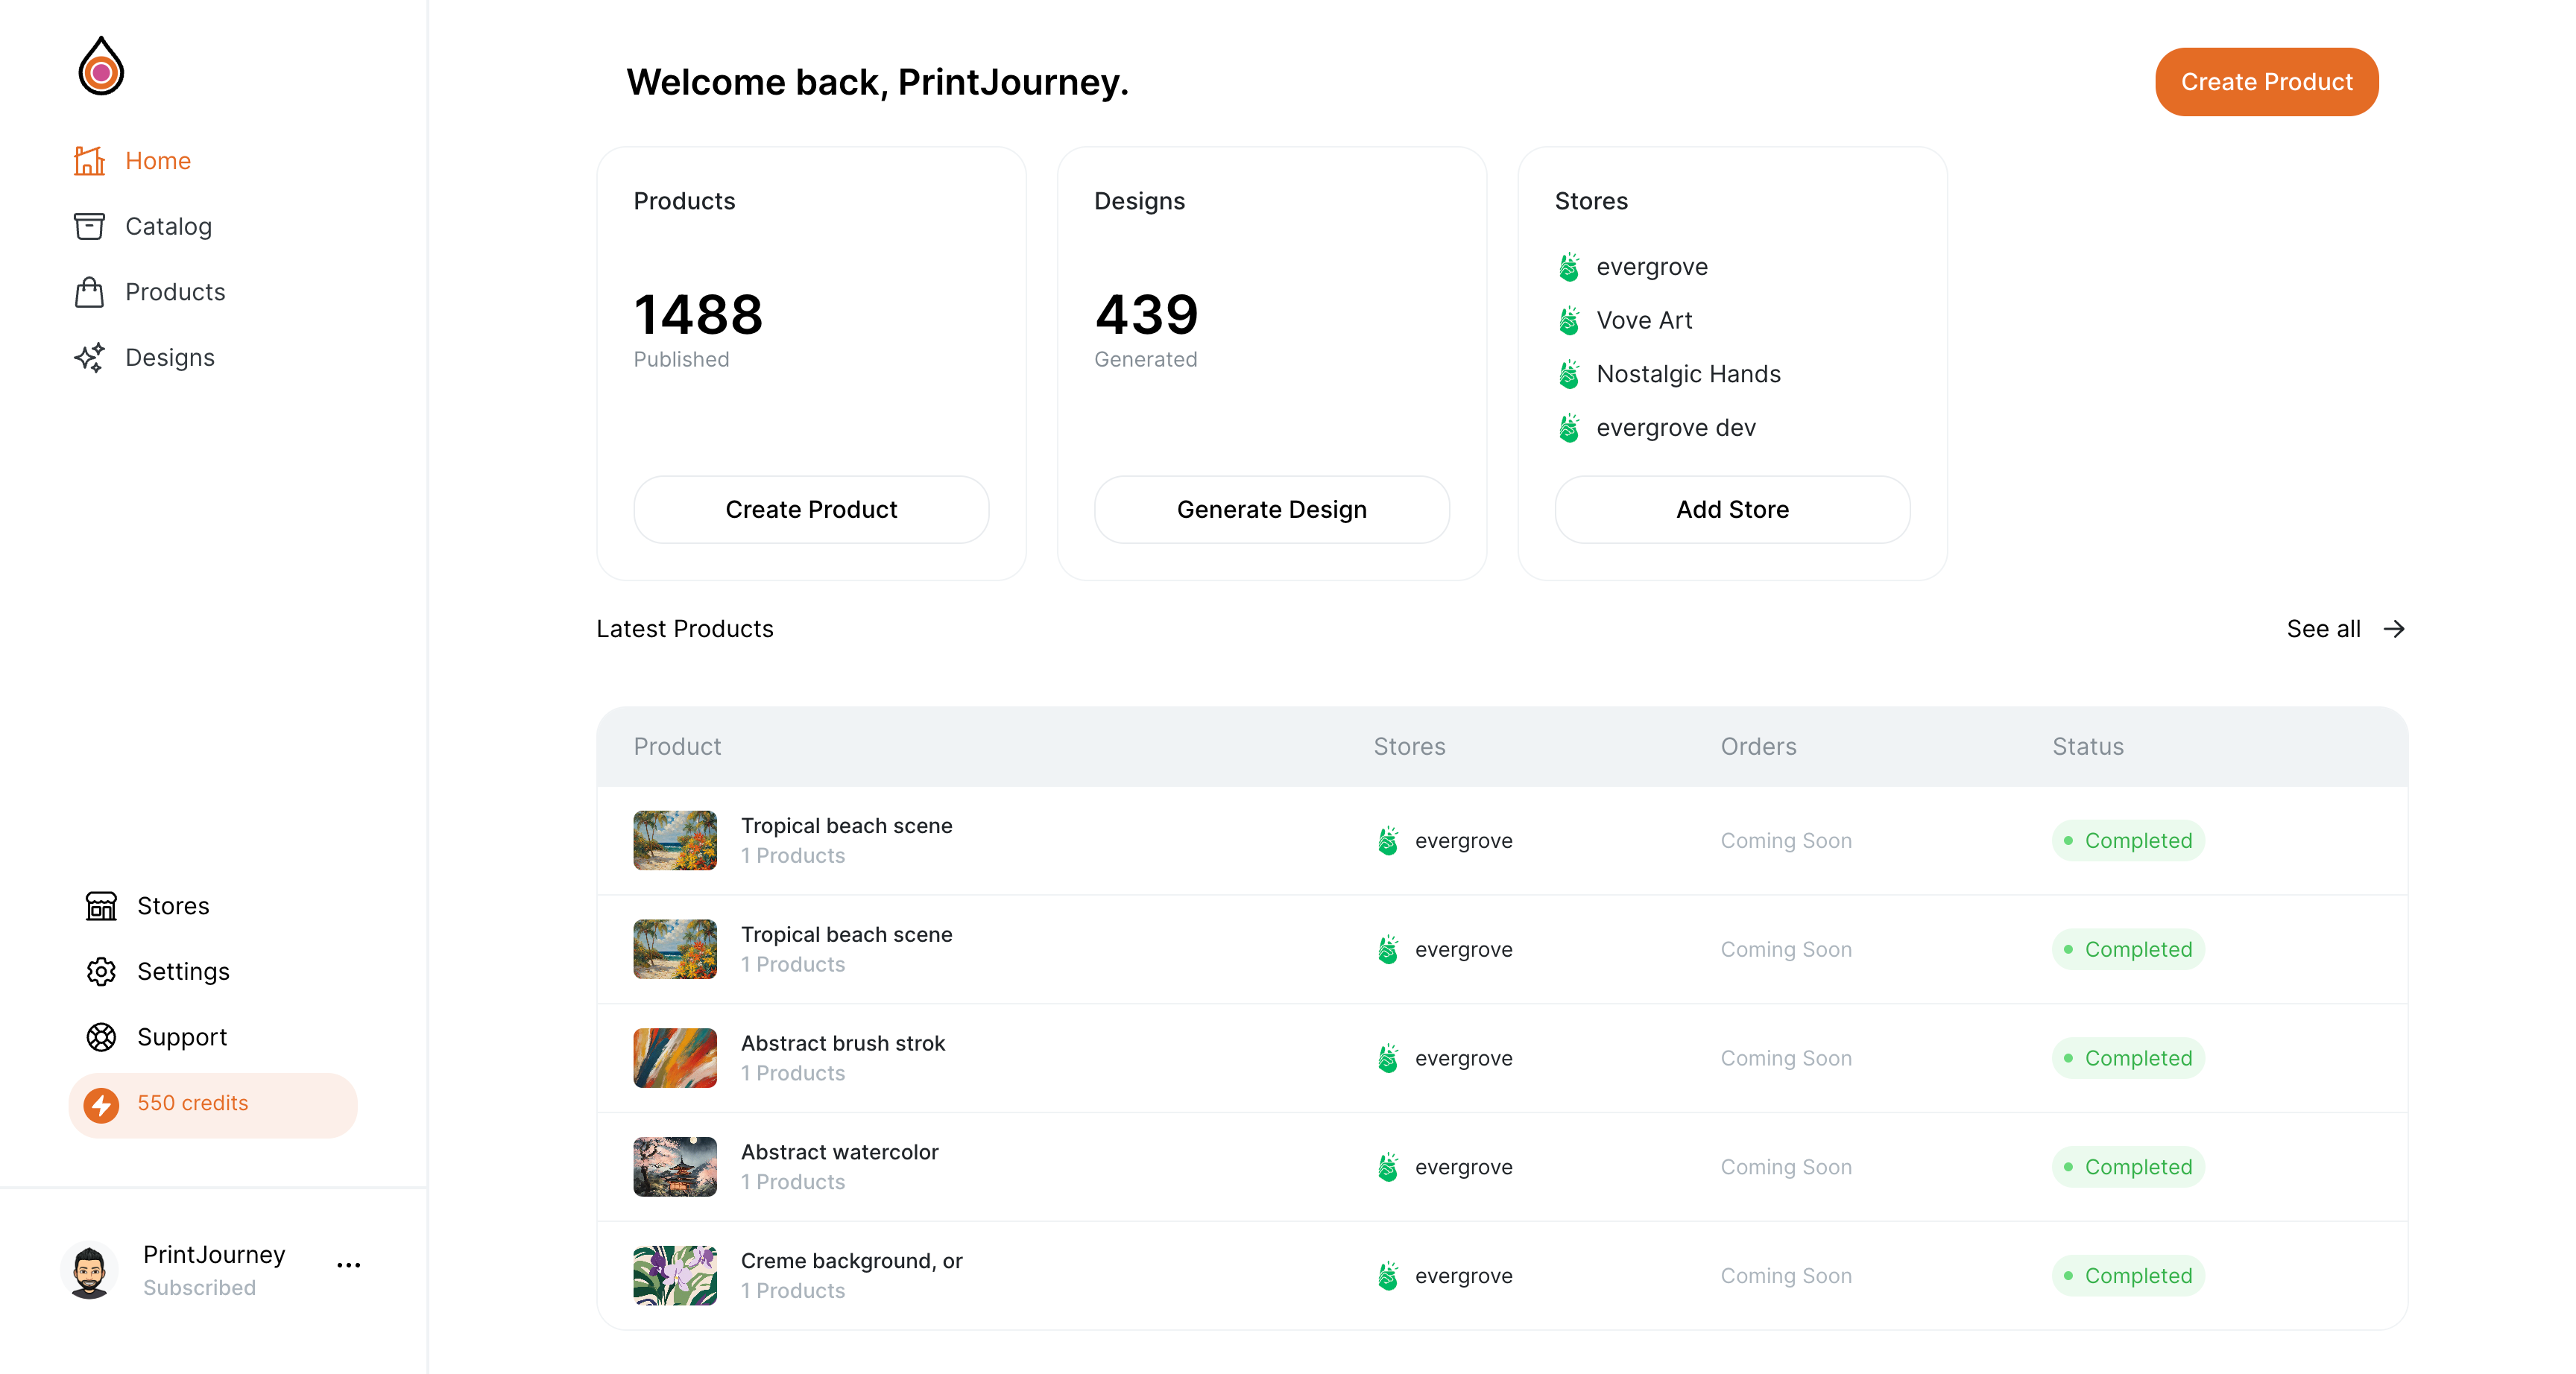Viewport: 2576px width, 1374px height.
Task: Select the Products bag icon
Action: click(90, 291)
